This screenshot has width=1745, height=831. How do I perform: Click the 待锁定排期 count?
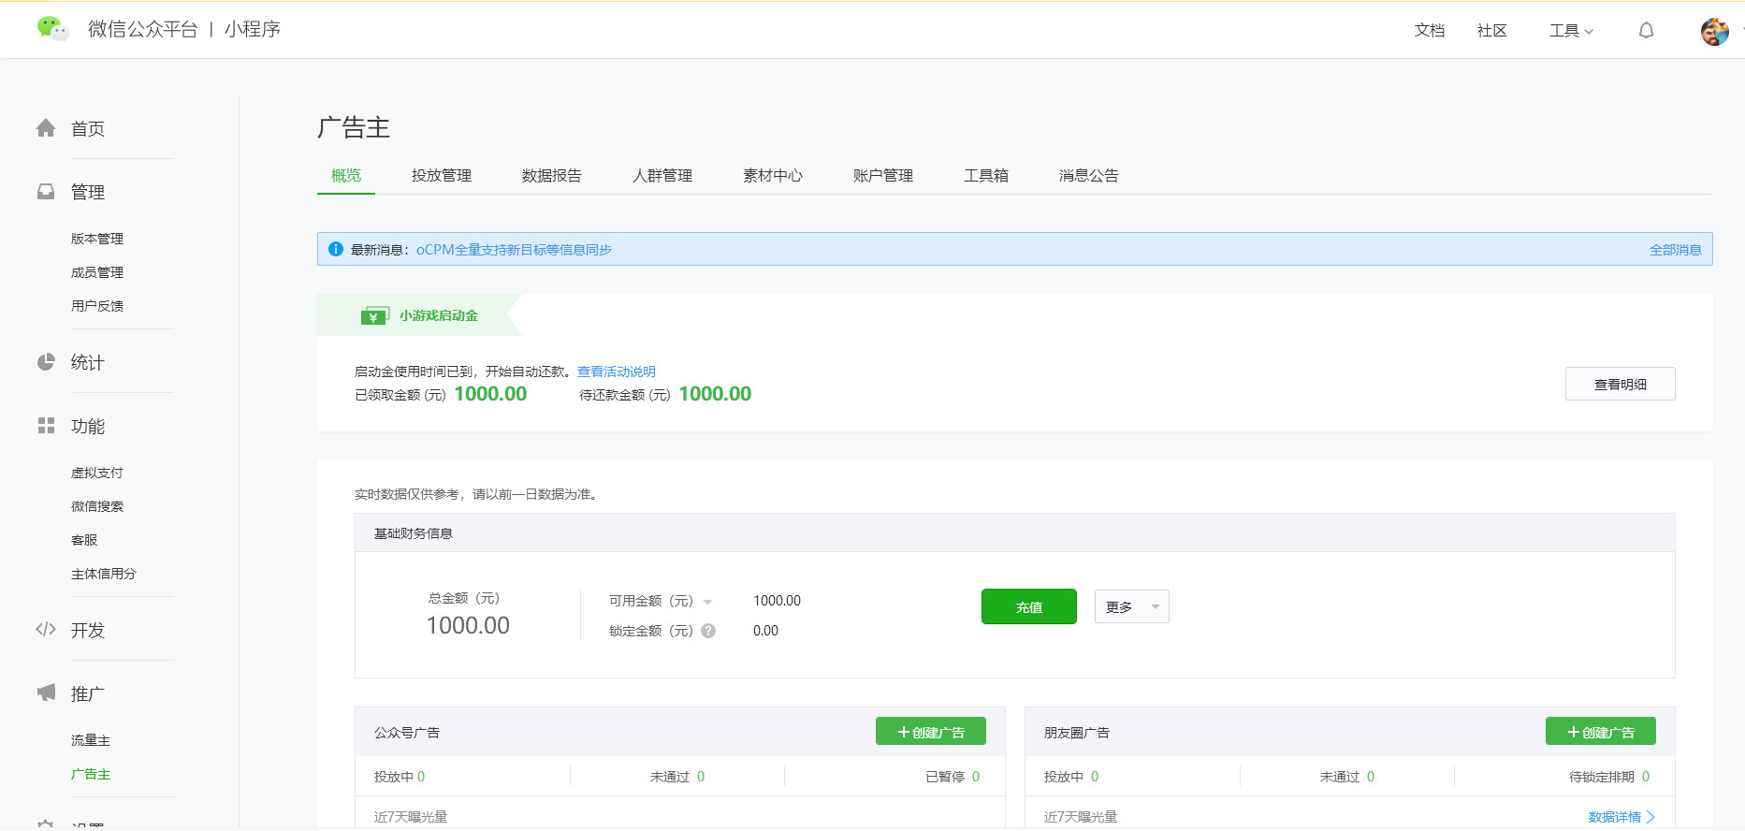click(1646, 777)
